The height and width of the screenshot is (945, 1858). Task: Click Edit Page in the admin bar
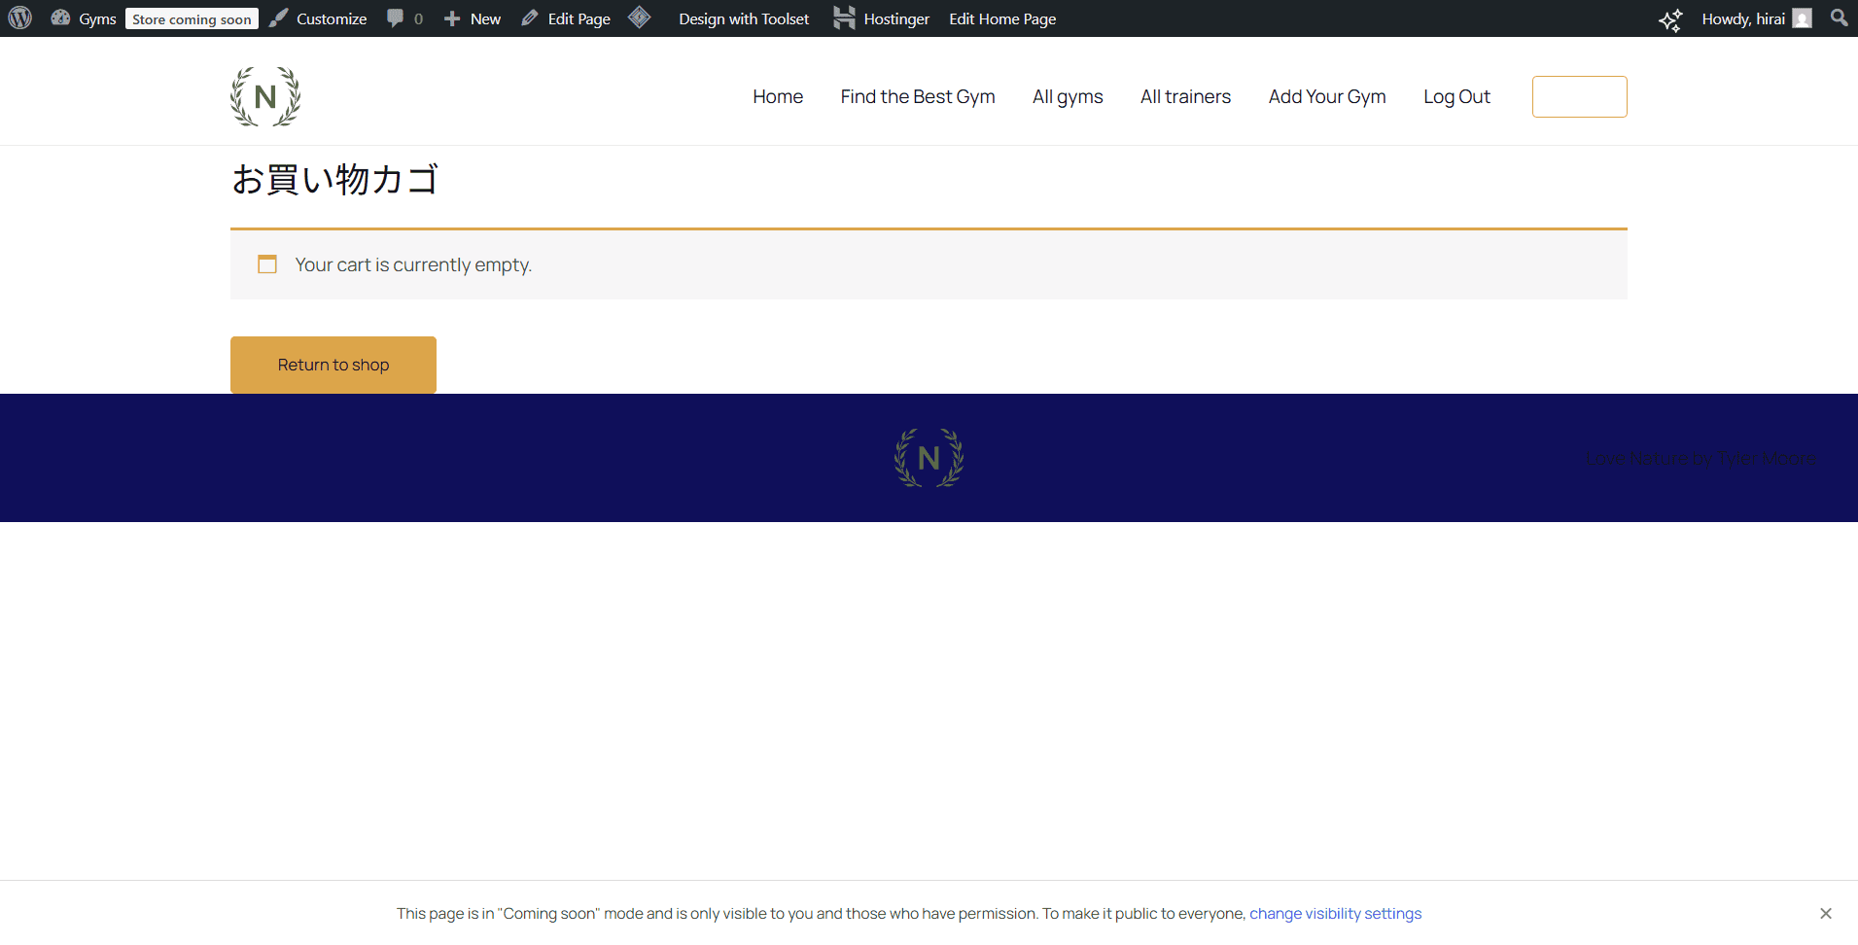(x=566, y=18)
